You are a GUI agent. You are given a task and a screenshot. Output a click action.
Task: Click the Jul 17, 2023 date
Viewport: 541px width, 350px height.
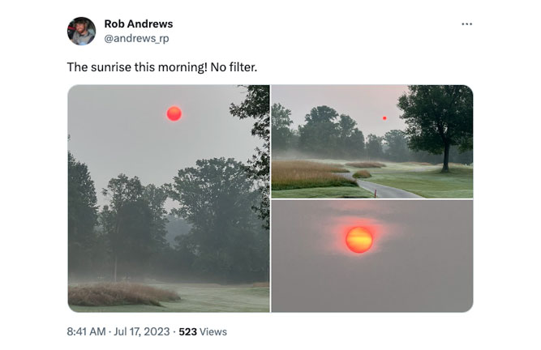[x=141, y=331]
